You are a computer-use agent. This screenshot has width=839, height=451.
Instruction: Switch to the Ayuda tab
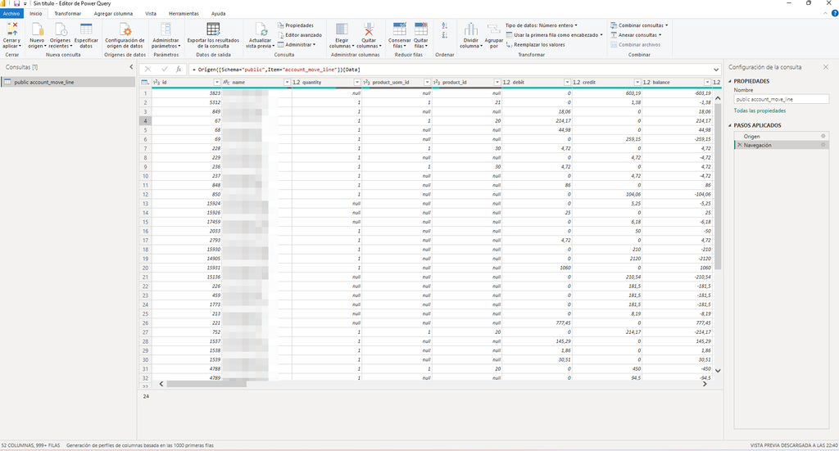(218, 13)
